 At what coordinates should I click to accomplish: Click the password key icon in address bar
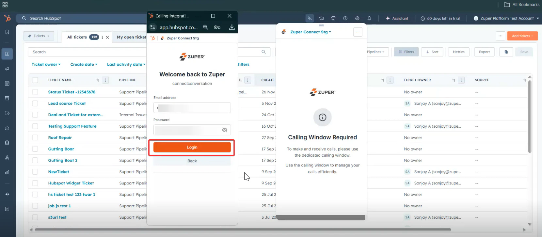click(217, 27)
